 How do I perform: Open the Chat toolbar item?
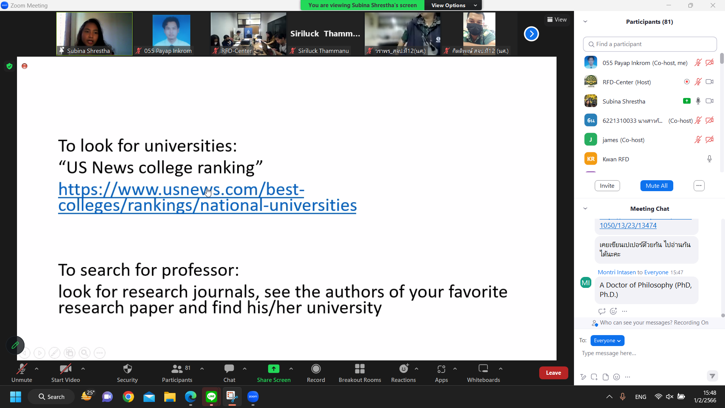(229, 369)
